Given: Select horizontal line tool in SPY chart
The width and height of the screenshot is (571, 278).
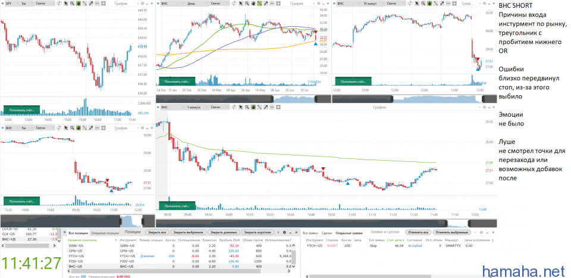Looking at the screenshot, I should point(97,4).
